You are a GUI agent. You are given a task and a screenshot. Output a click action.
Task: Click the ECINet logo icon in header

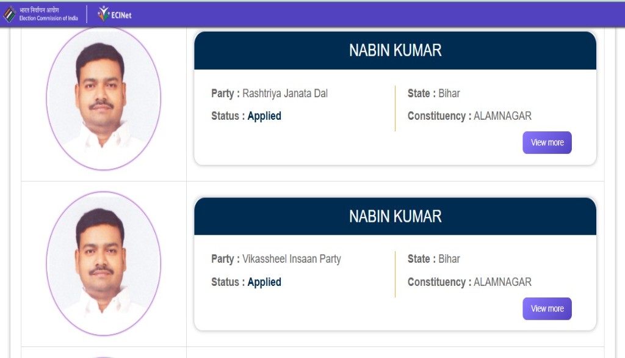click(104, 13)
